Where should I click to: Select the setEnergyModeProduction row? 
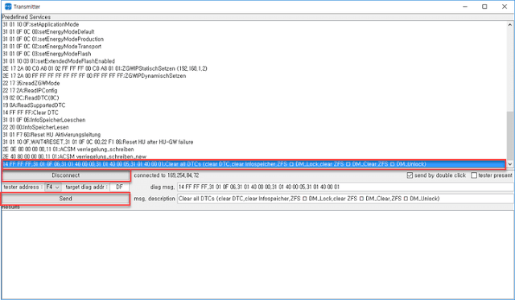254,39
